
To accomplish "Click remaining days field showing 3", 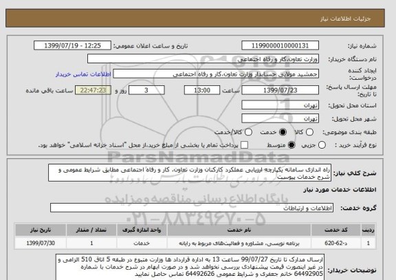I will coord(146,90).
